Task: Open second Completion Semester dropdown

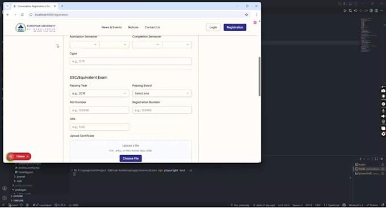Action: tap(177, 45)
